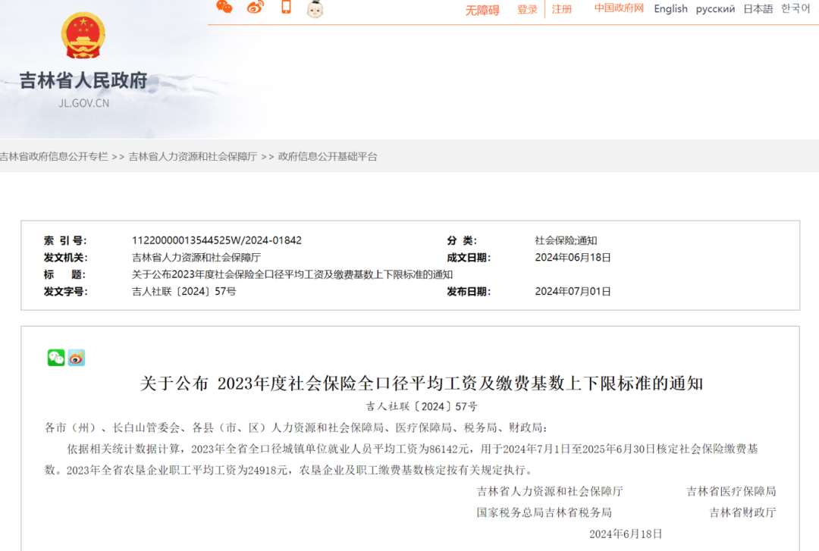Switch site language to 日本語

tap(758, 9)
